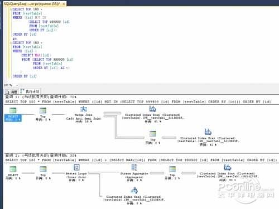
Task: Click Clustered Index Scan icon in query 2
Action: [x=227, y=167]
